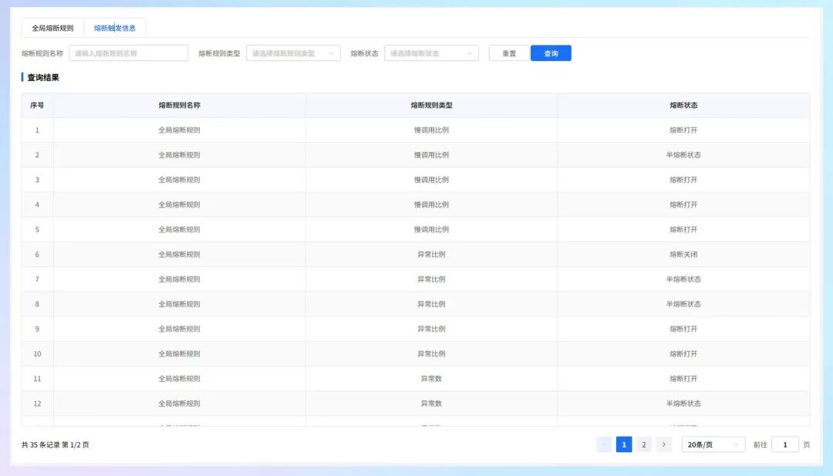This screenshot has height=476, width=833.
Task: Click 异常数 type in row 11
Action: [x=431, y=379]
